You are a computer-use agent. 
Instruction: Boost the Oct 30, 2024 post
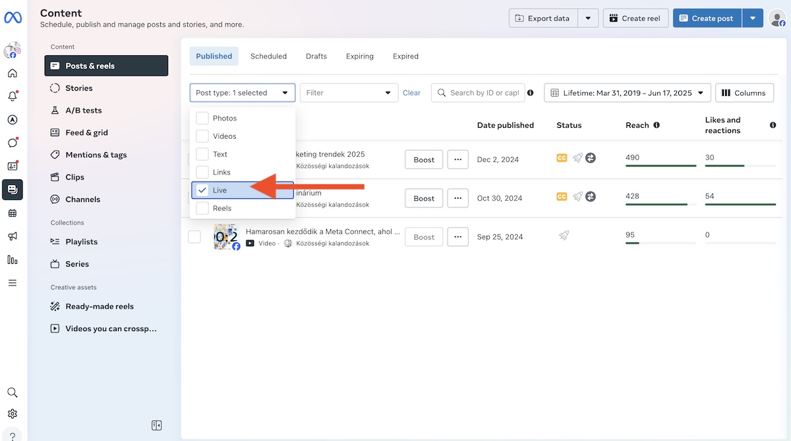(x=424, y=198)
